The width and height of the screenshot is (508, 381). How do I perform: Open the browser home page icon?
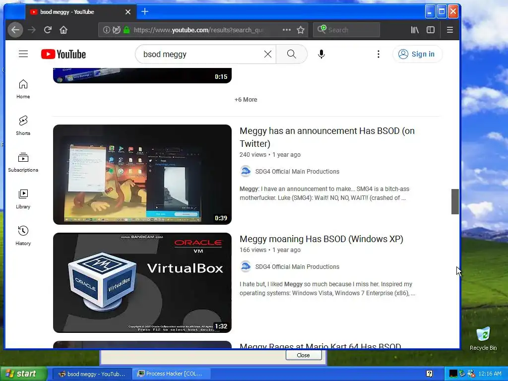click(63, 30)
